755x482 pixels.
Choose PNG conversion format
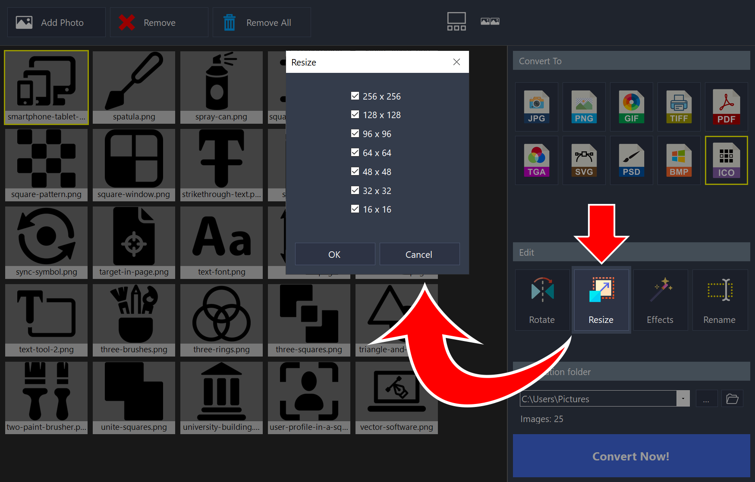[x=584, y=107]
